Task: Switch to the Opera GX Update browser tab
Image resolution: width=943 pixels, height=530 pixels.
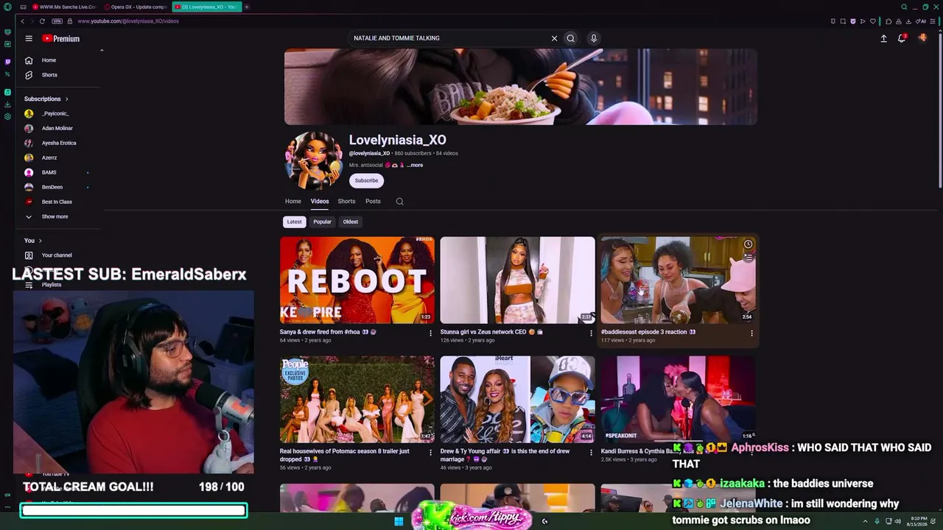Action: point(136,7)
